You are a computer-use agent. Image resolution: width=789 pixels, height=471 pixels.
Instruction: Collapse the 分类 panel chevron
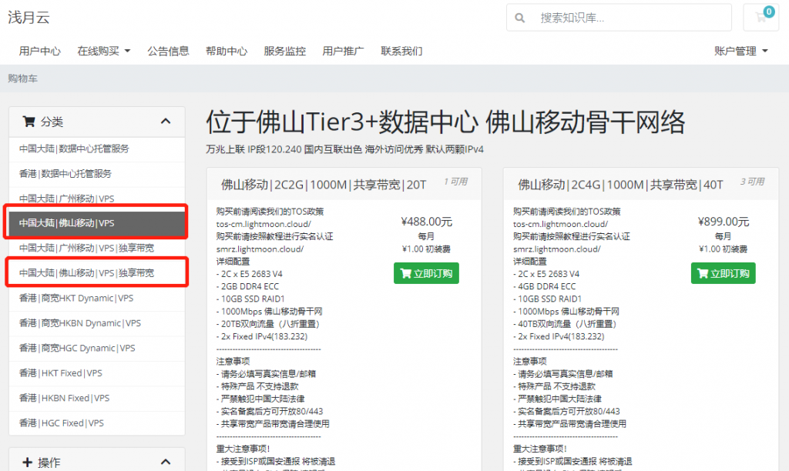pos(166,122)
